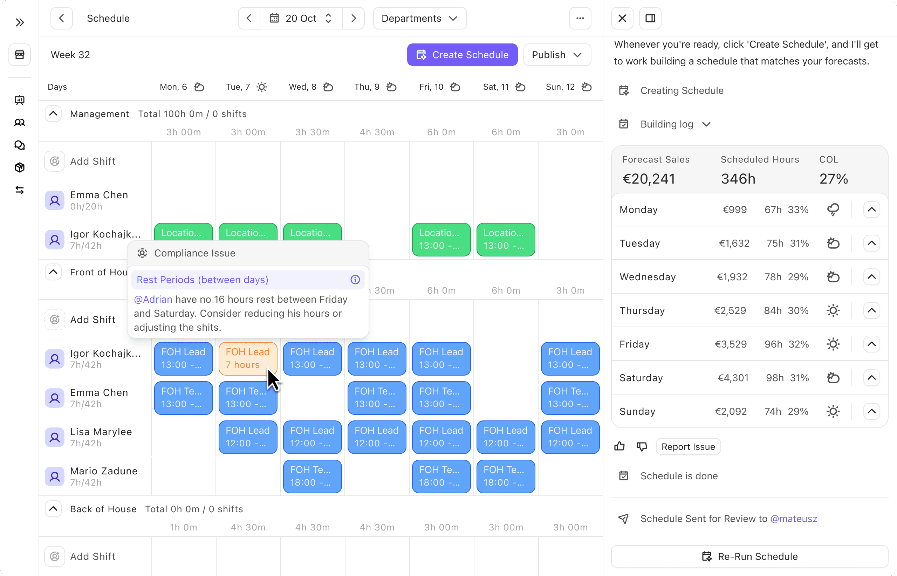Collapse the Management department section
The width and height of the screenshot is (897, 576).
(53, 114)
